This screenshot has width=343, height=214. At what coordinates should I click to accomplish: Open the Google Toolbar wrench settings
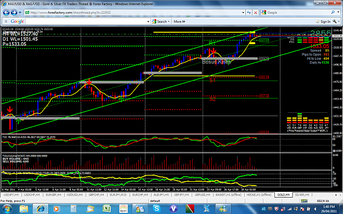(x=334, y=21)
